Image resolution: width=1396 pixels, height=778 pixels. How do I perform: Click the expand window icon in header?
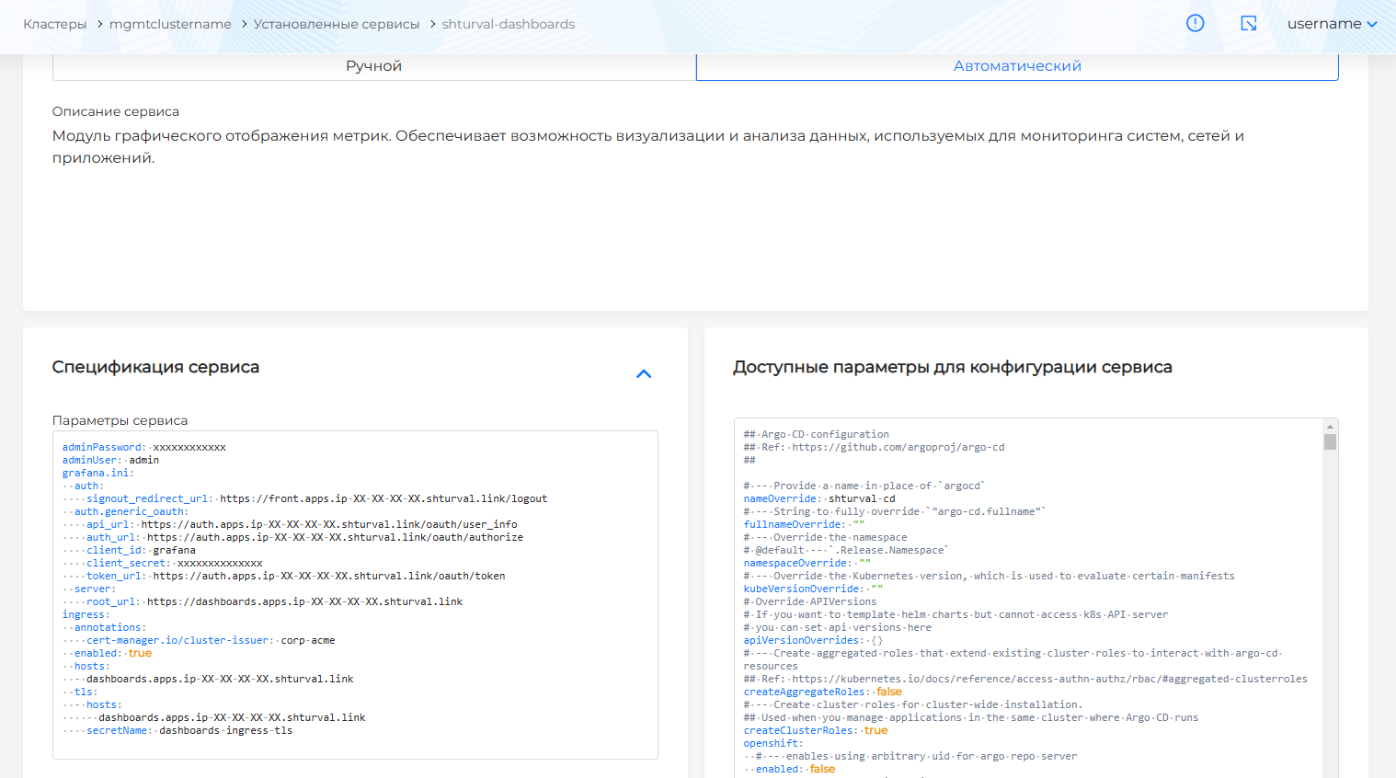(1249, 23)
